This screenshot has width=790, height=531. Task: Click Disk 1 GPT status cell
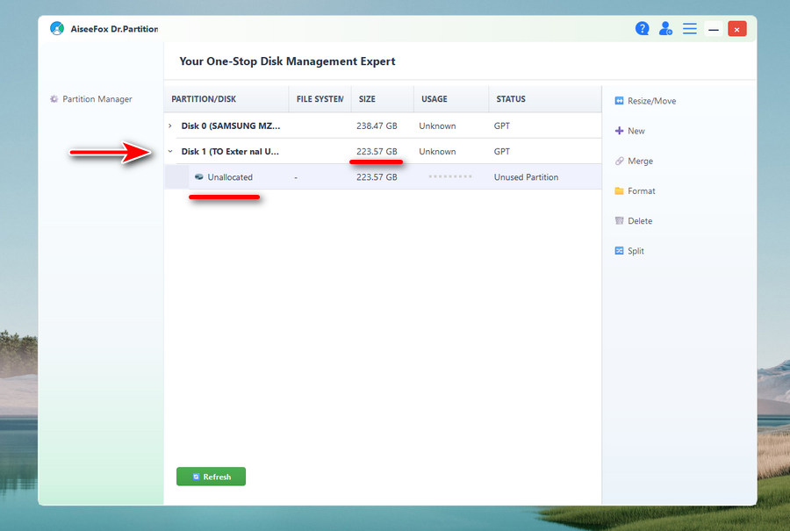click(x=502, y=151)
